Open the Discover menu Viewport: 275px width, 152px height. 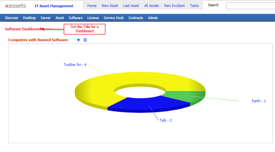coord(12,18)
